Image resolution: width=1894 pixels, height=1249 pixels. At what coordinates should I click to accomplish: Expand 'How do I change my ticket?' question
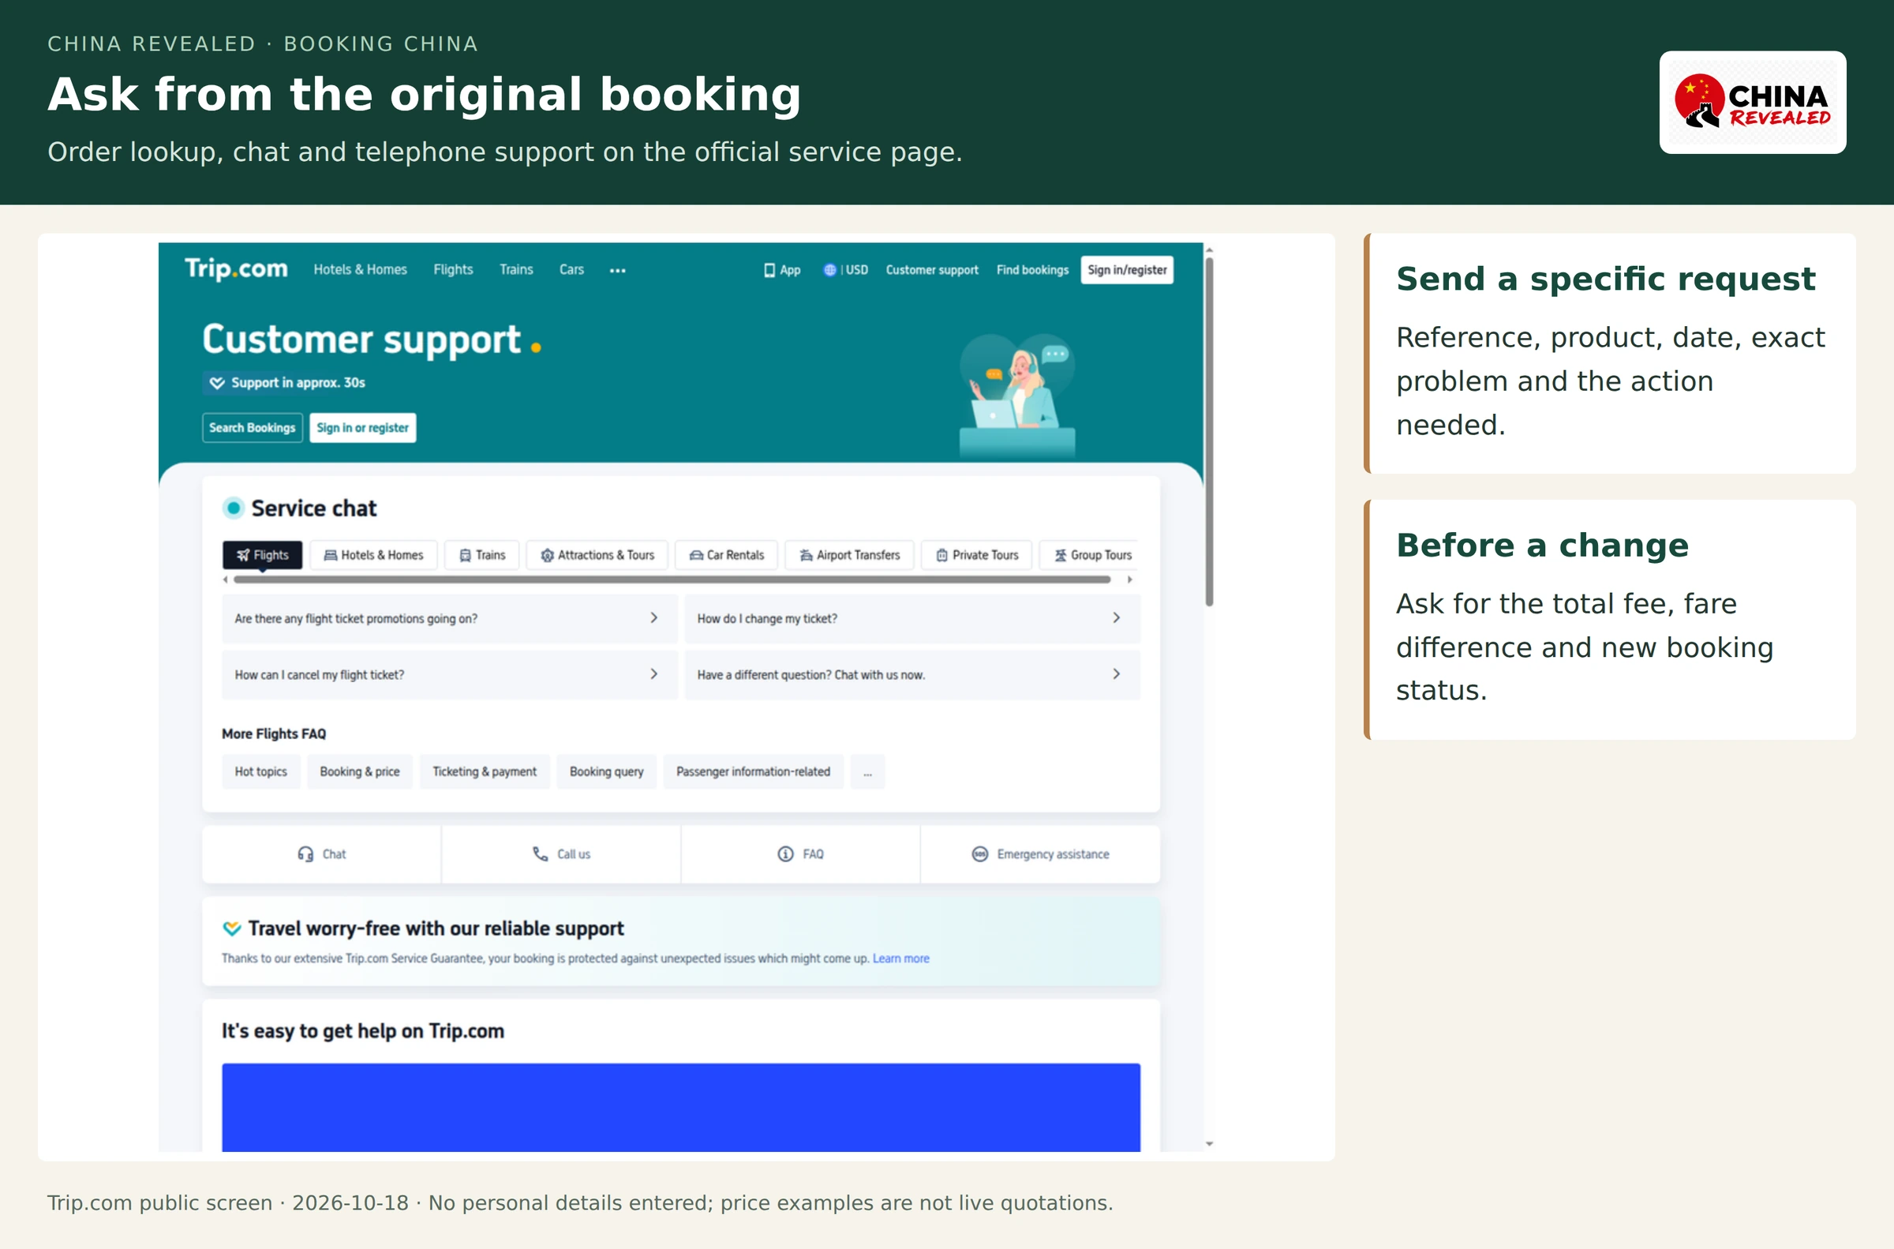(912, 618)
